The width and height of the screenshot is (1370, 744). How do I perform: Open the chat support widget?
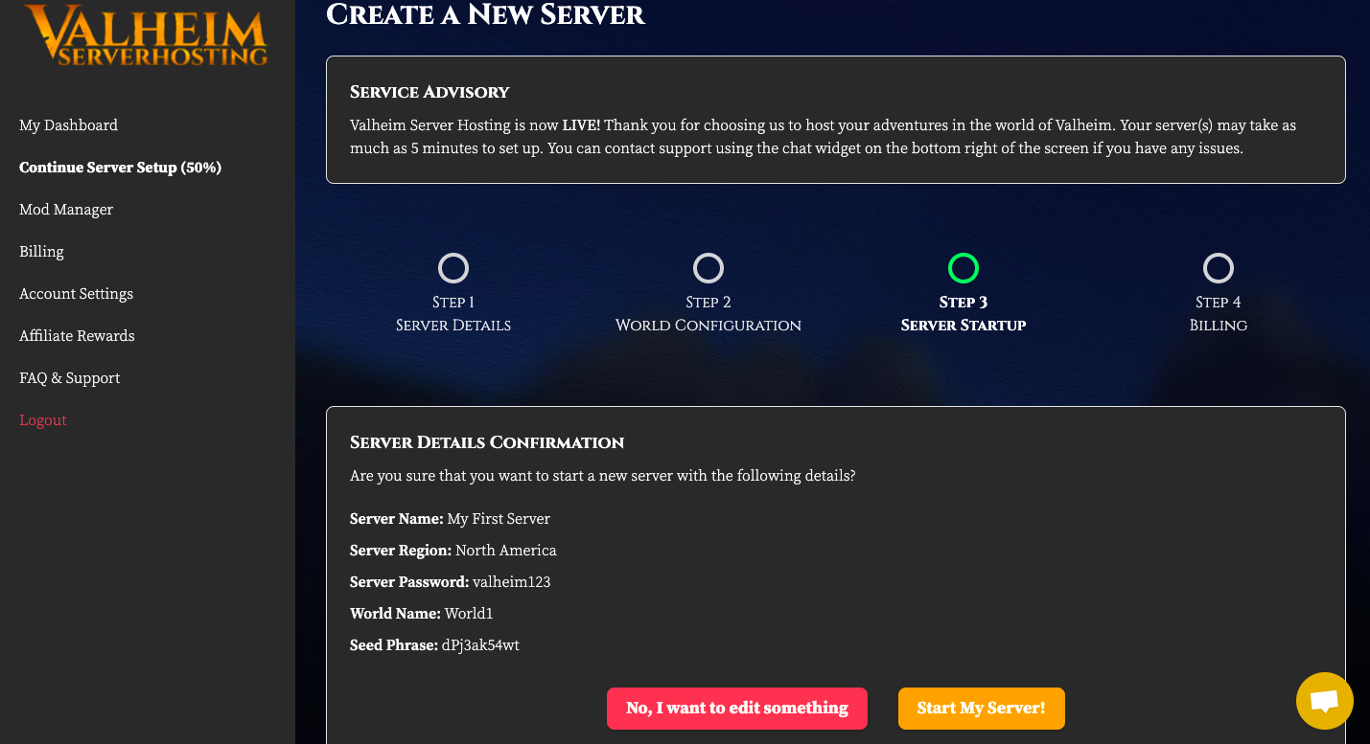click(1324, 701)
